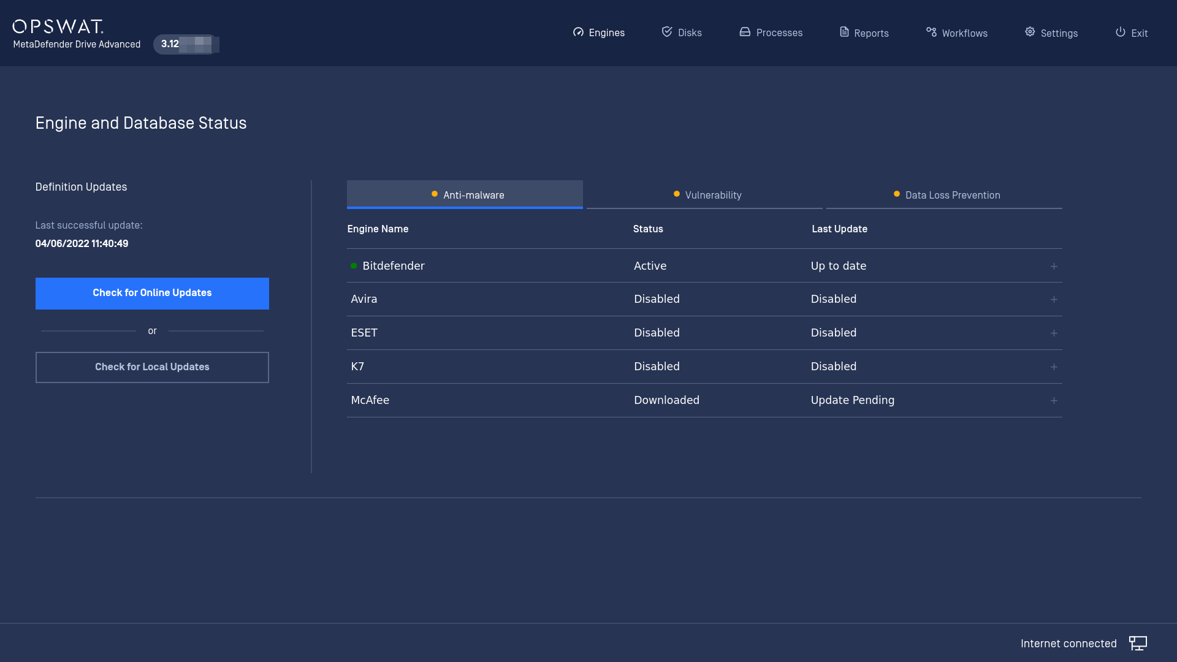Click McAfee's Downloaded status

(x=666, y=400)
